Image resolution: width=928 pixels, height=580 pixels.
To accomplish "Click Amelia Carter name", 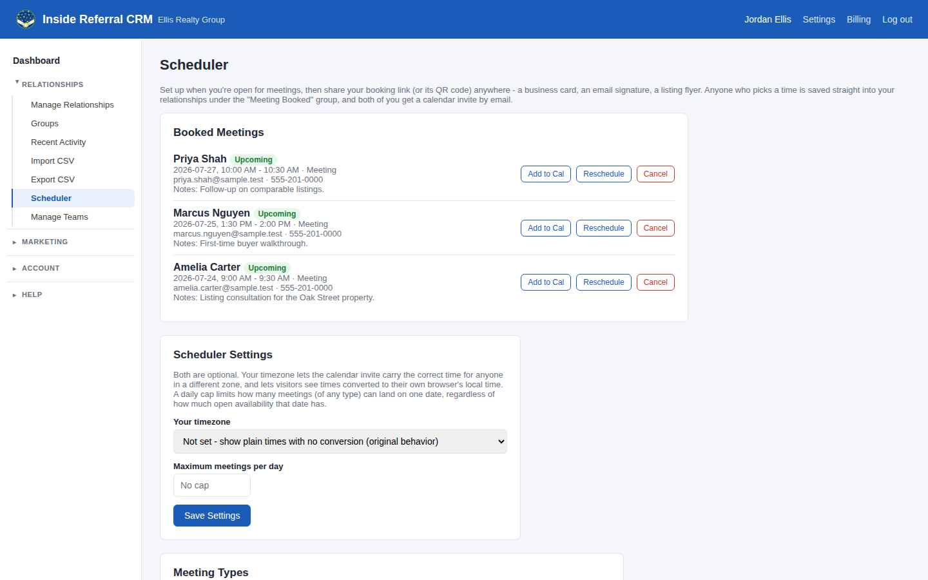I will [207, 267].
